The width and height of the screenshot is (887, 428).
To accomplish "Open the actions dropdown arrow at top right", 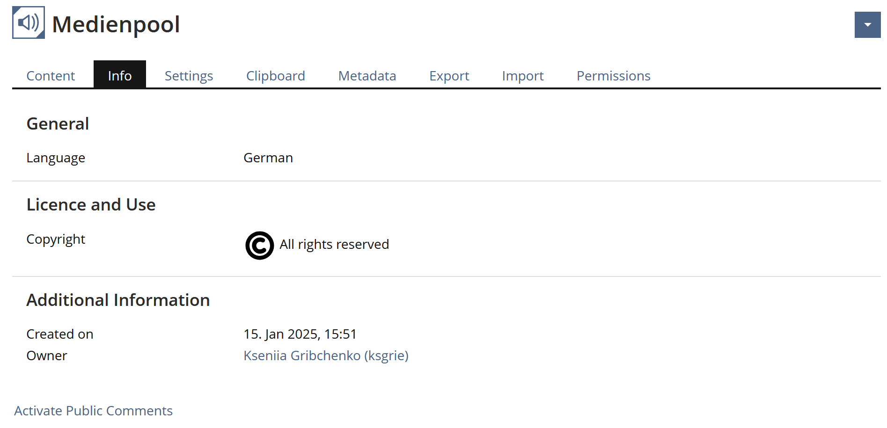I will click(867, 25).
